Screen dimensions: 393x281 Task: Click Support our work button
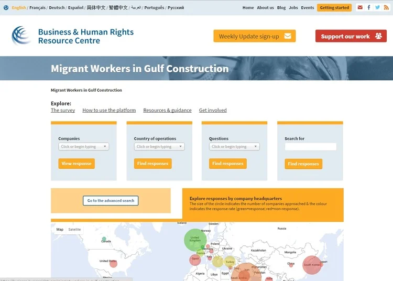[351, 36]
